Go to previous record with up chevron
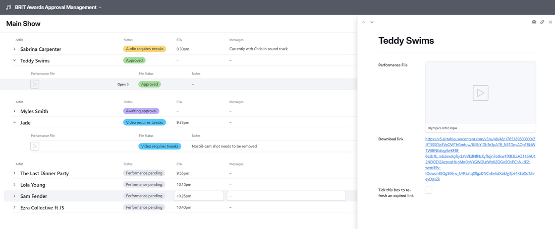555x229 pixels. 364,22
